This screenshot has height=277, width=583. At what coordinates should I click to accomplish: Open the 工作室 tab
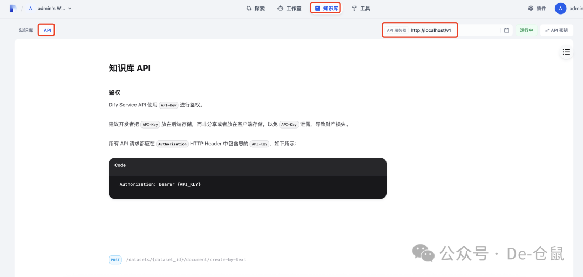pyautogui.click(x=290, y=9)
